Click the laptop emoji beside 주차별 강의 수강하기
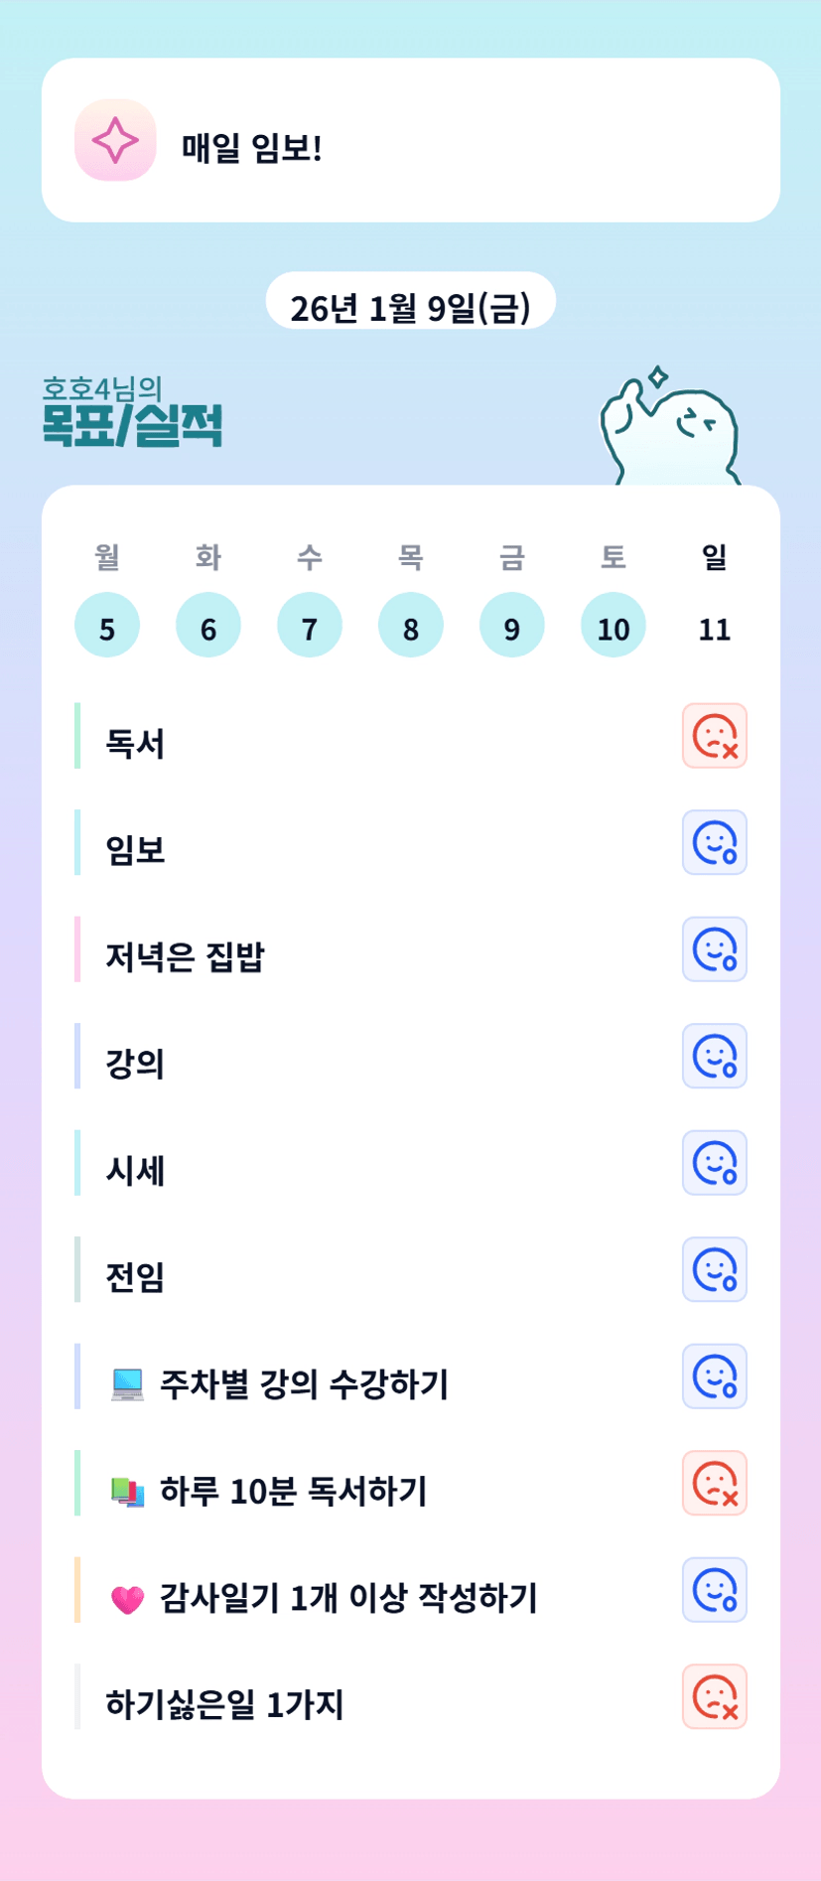 tap(127, 1384)
